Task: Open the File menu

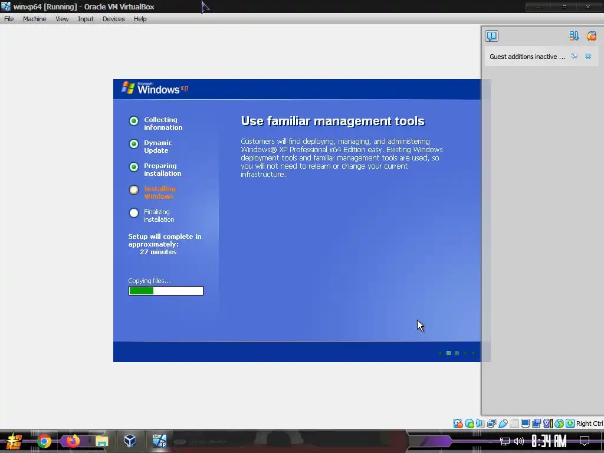Action: click(9, 19)
